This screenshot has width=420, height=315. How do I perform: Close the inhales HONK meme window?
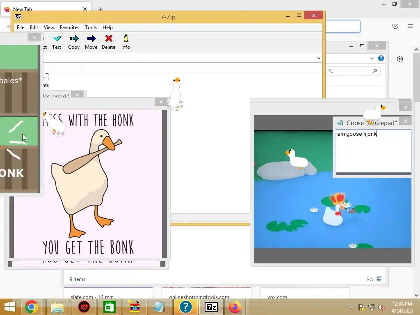pyautogui.click(x=34, y=37)
